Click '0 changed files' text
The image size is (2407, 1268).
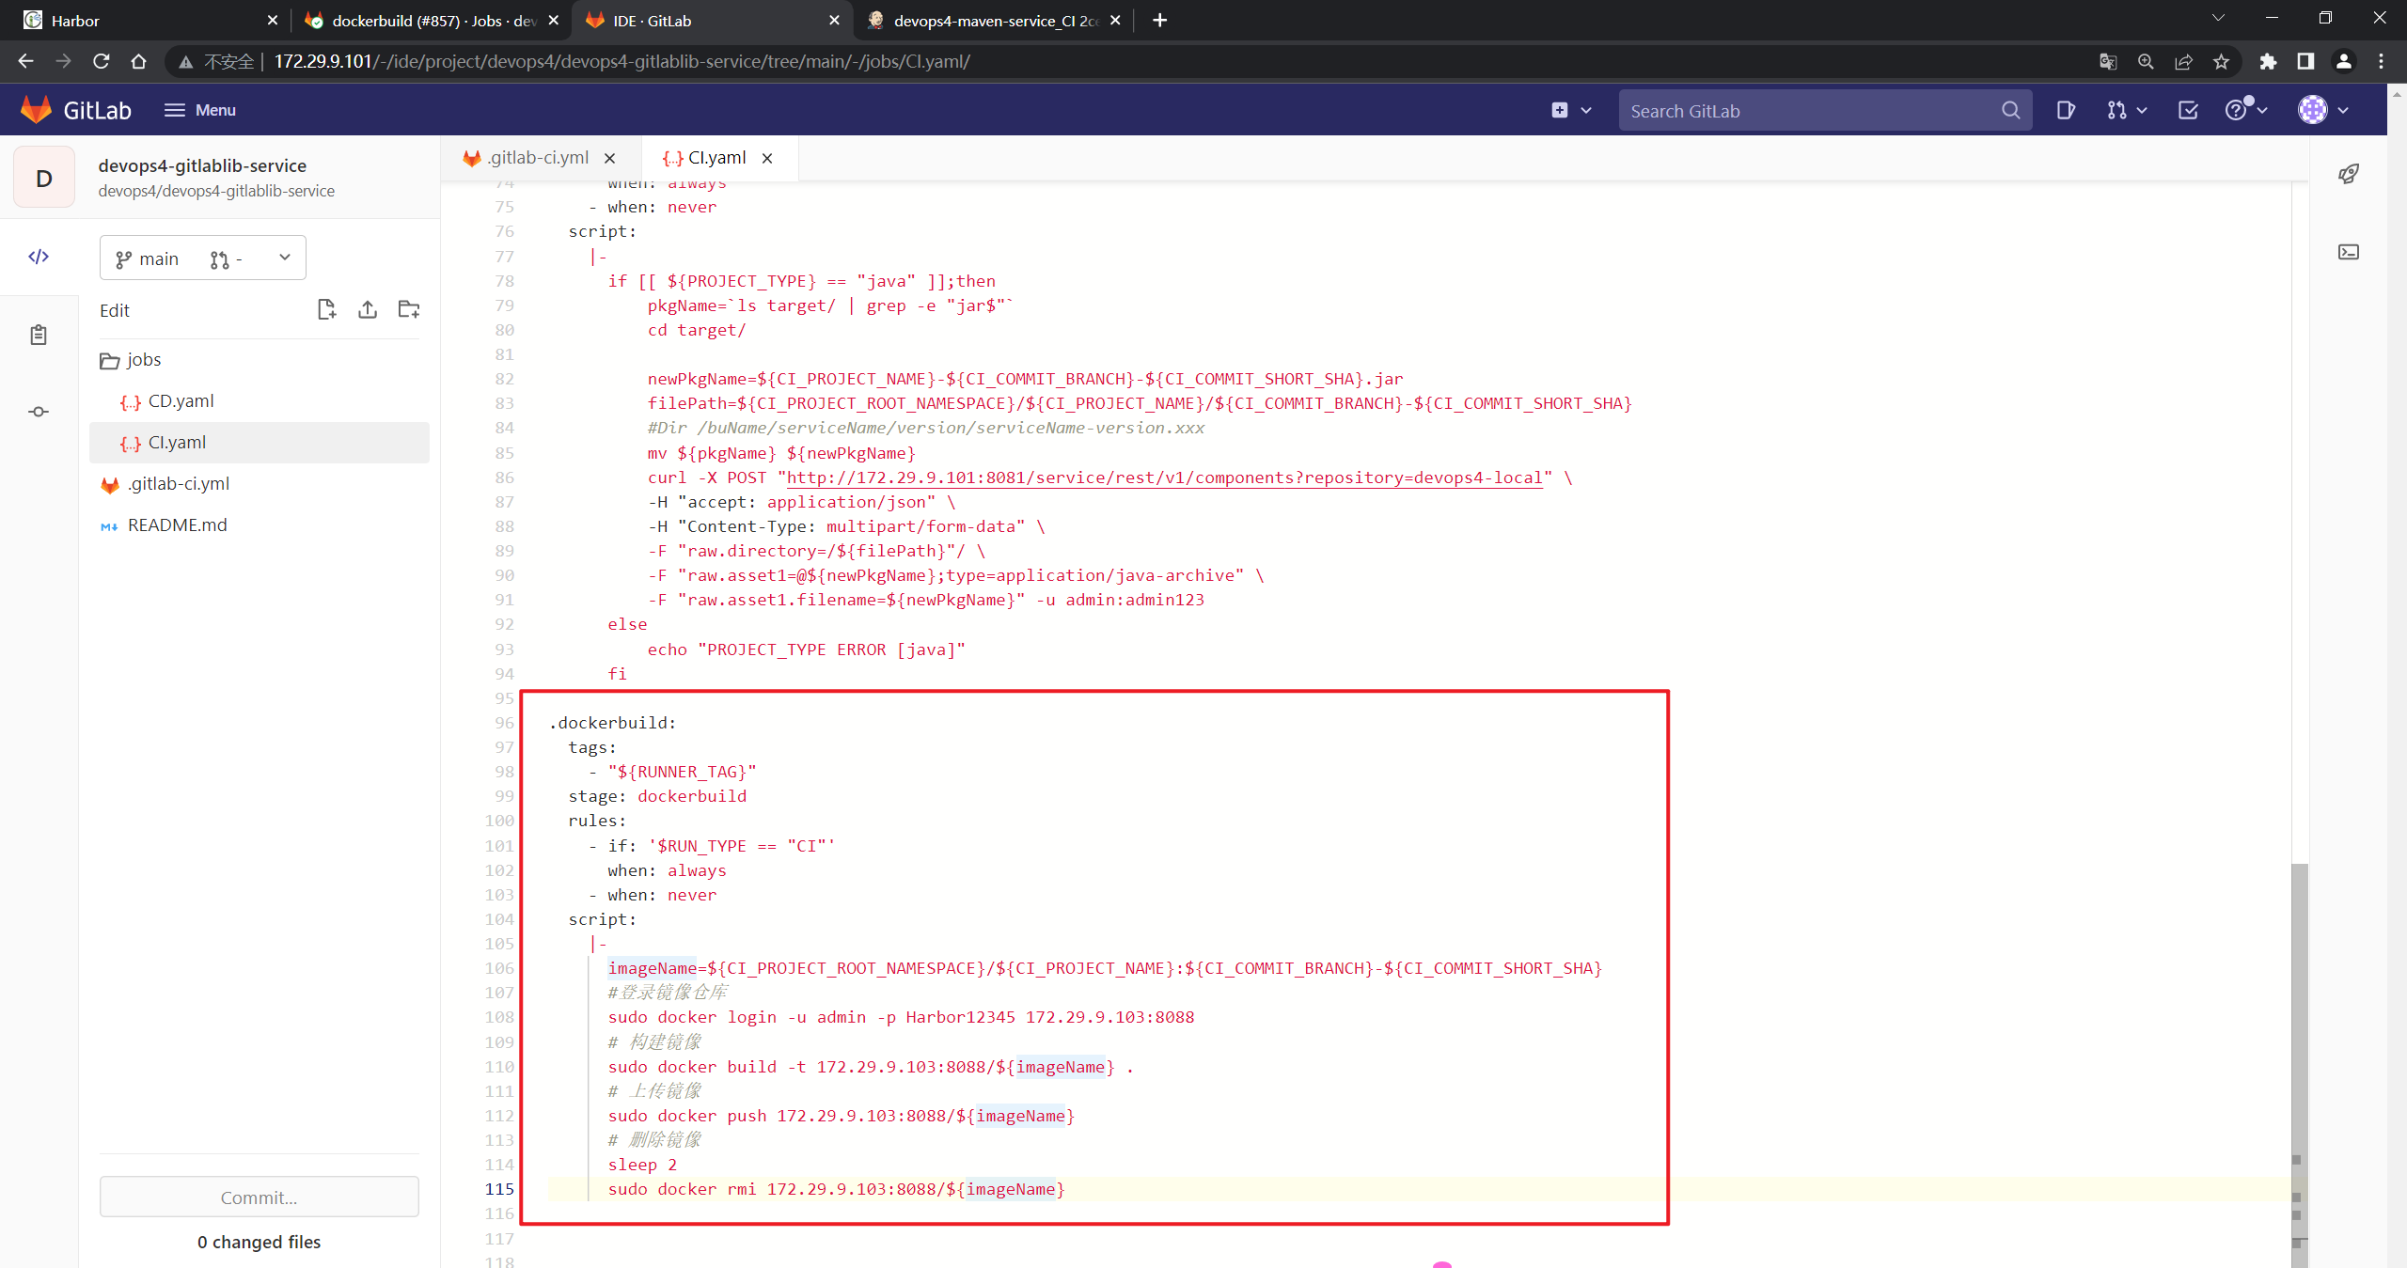[x=259, y=1242]
